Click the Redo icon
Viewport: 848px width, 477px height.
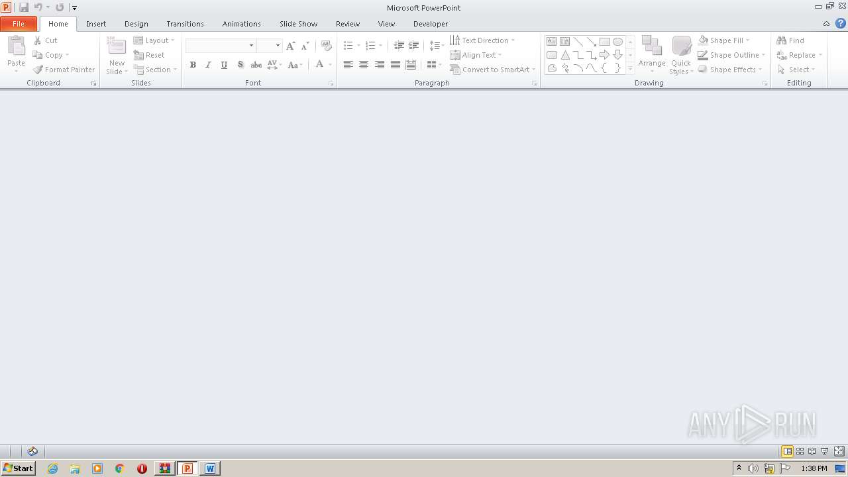60,7
